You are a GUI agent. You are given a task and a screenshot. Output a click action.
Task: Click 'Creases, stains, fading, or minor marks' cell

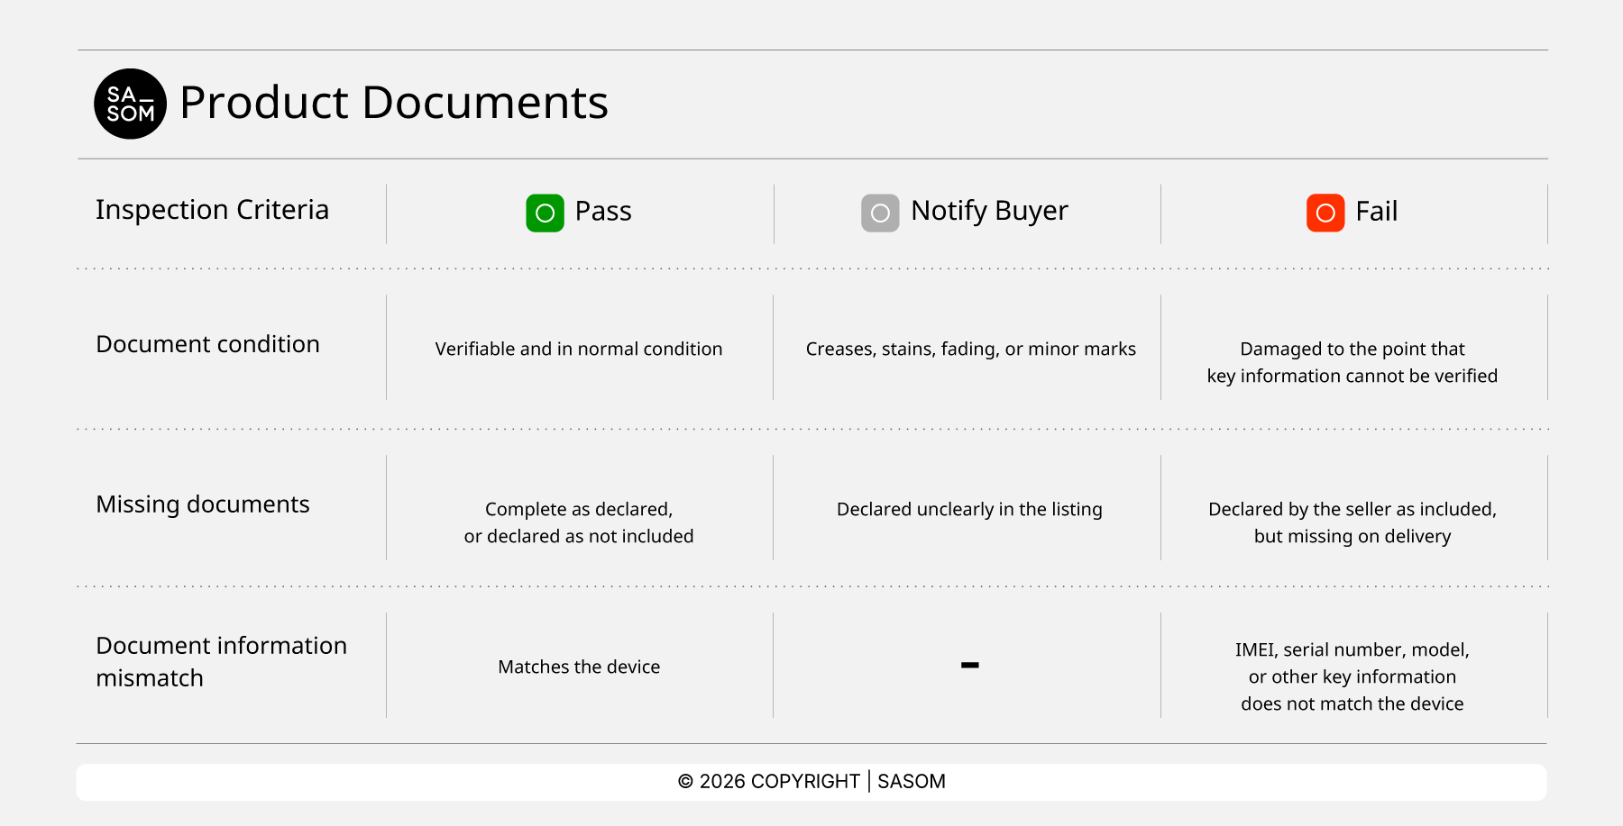971,349
